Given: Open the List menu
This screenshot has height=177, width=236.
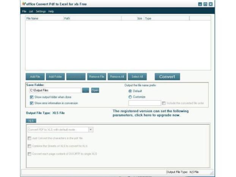Looking at the screenshot, I should tap(31, 11).
